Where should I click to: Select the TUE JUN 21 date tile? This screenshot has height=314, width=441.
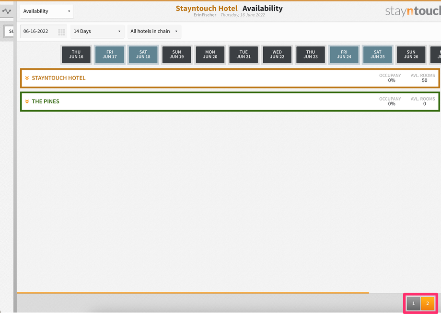click(244, 55)
